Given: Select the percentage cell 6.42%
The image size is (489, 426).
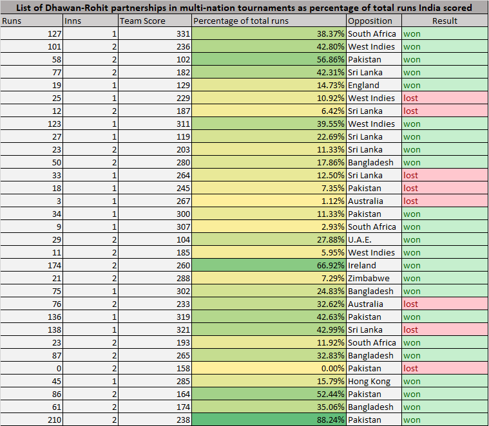Looking at the screenshot, I should (269, 111).
